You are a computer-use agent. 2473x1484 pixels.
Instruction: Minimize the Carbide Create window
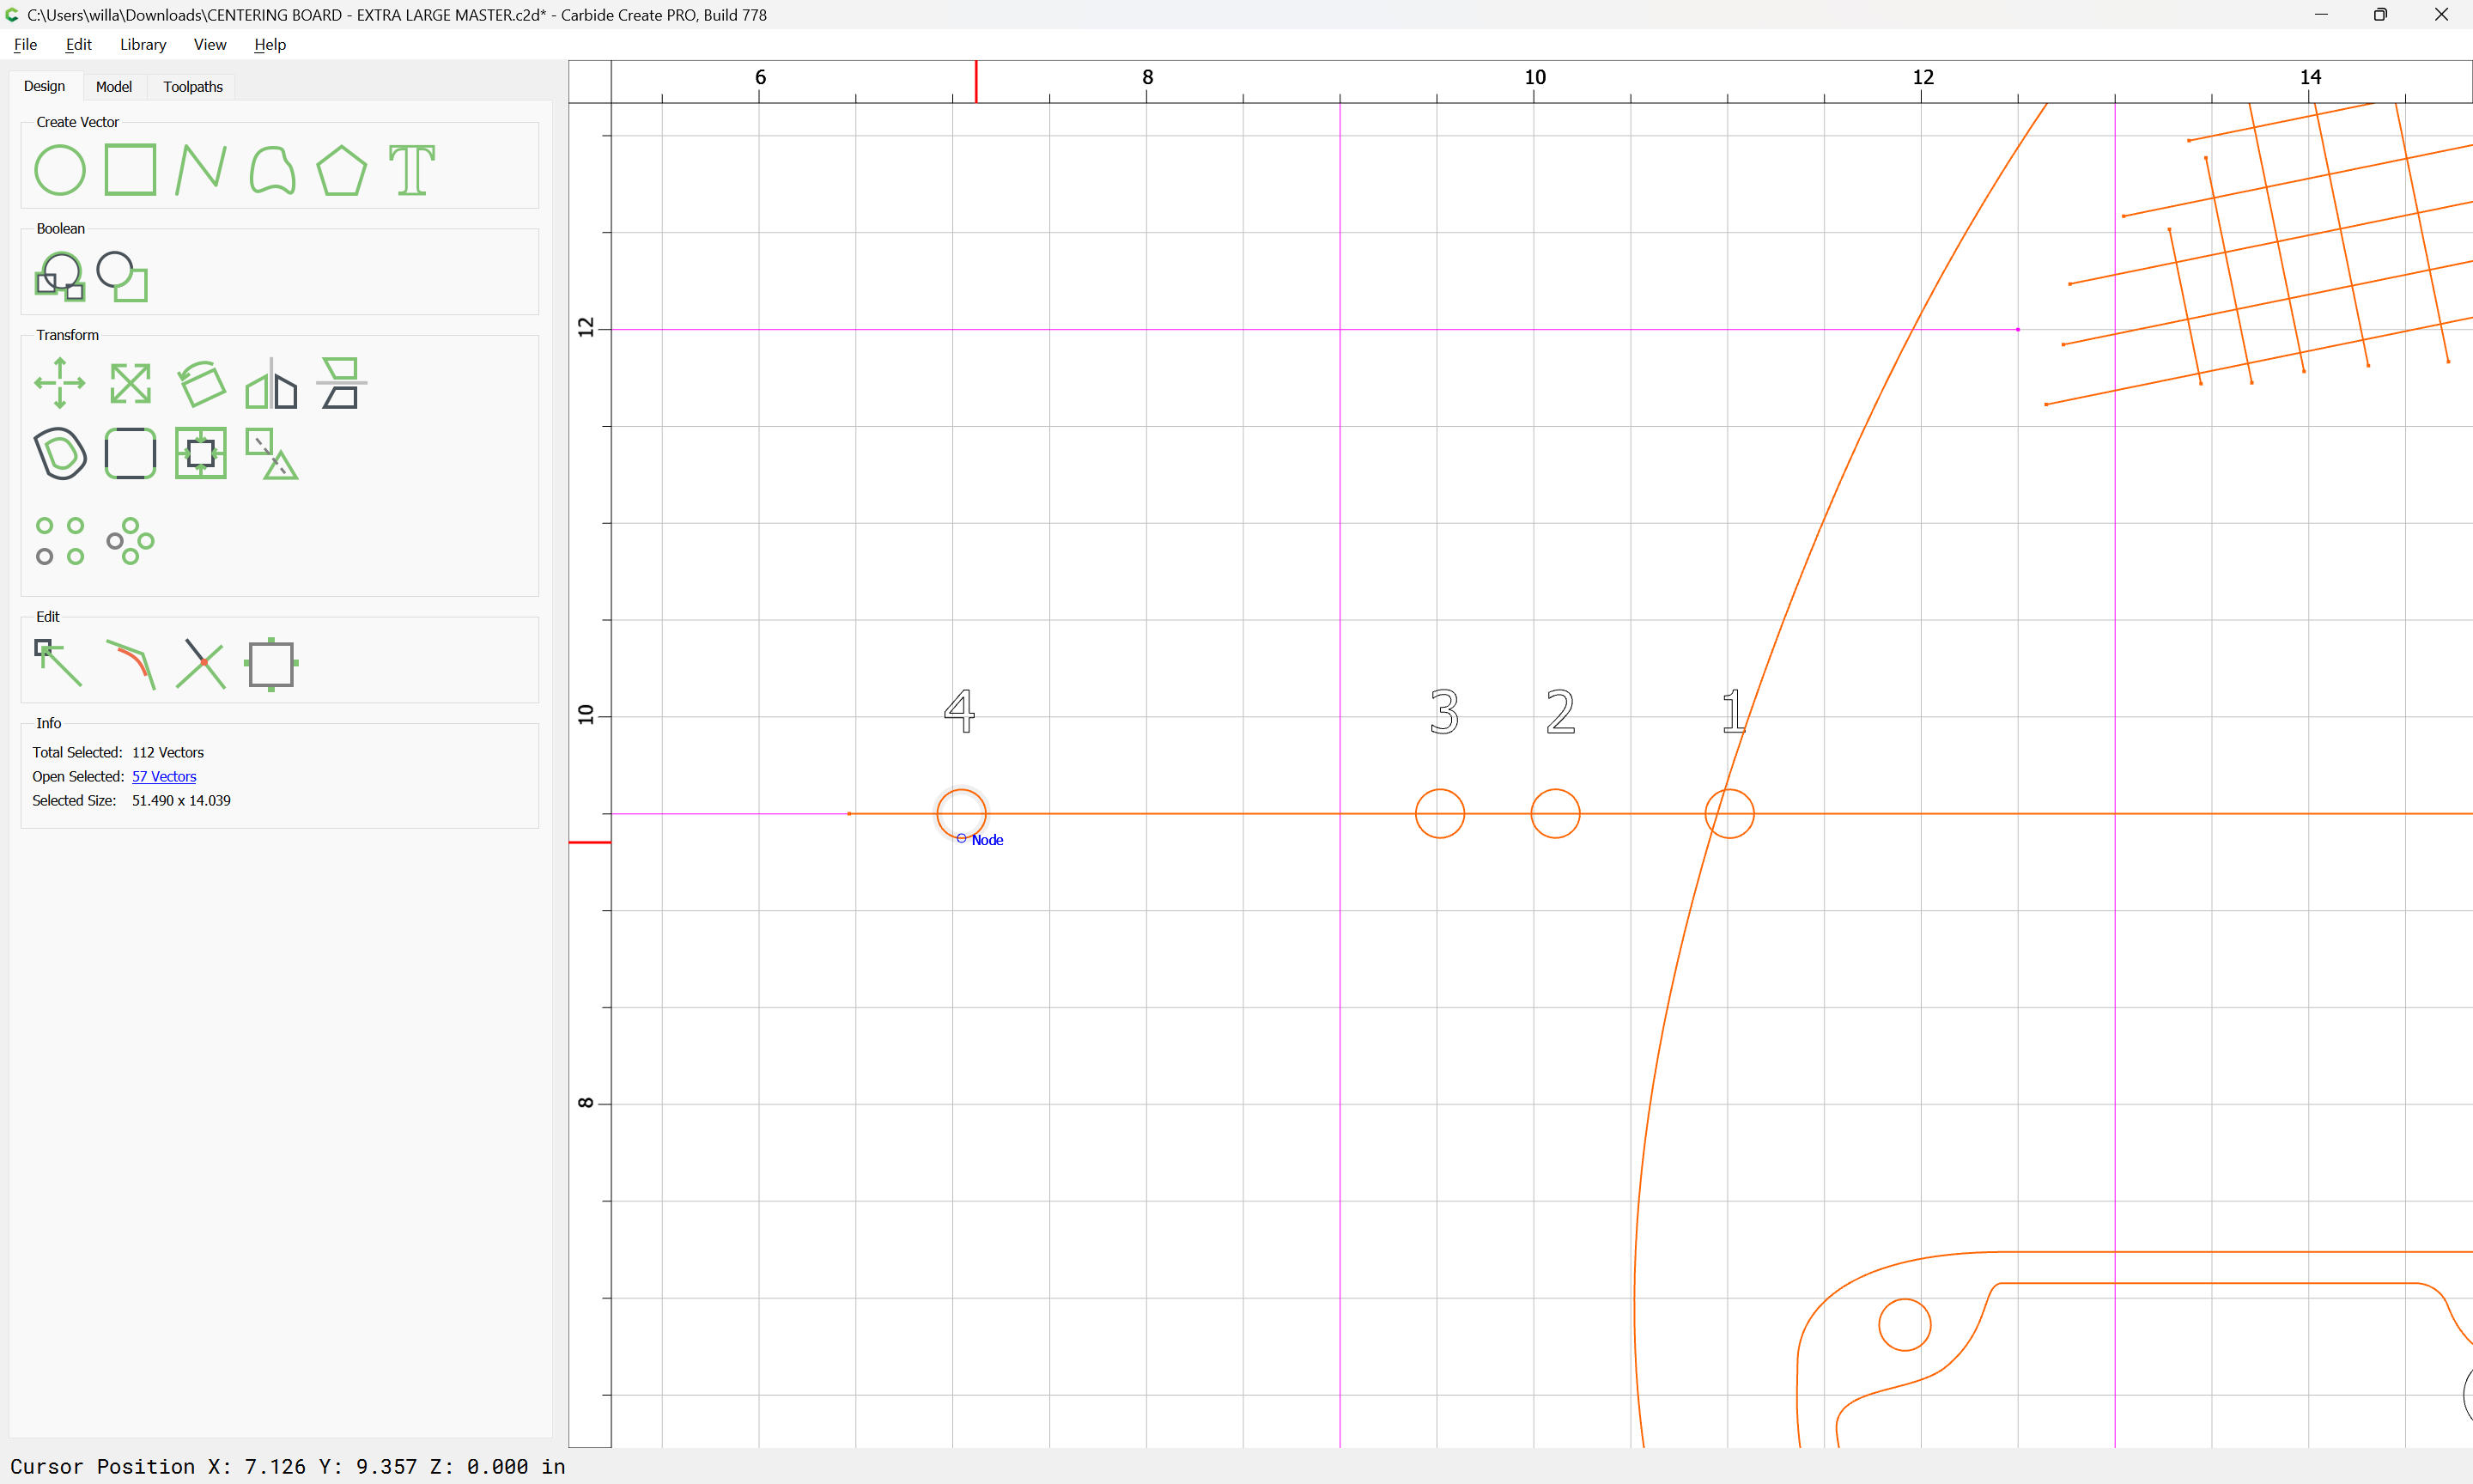click(2321, 14)
